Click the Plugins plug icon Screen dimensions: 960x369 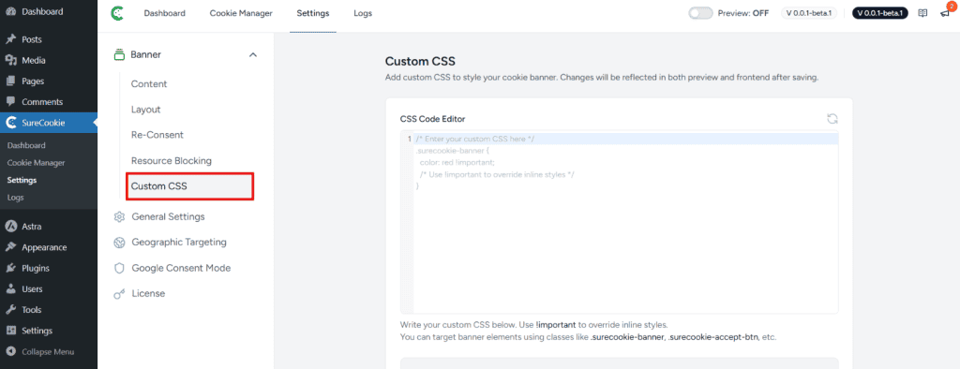(10, 268)
